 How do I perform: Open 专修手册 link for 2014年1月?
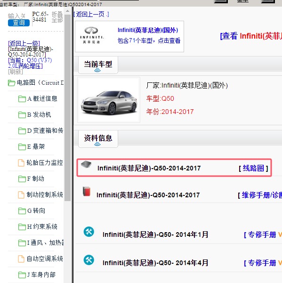tap(263, 234)
